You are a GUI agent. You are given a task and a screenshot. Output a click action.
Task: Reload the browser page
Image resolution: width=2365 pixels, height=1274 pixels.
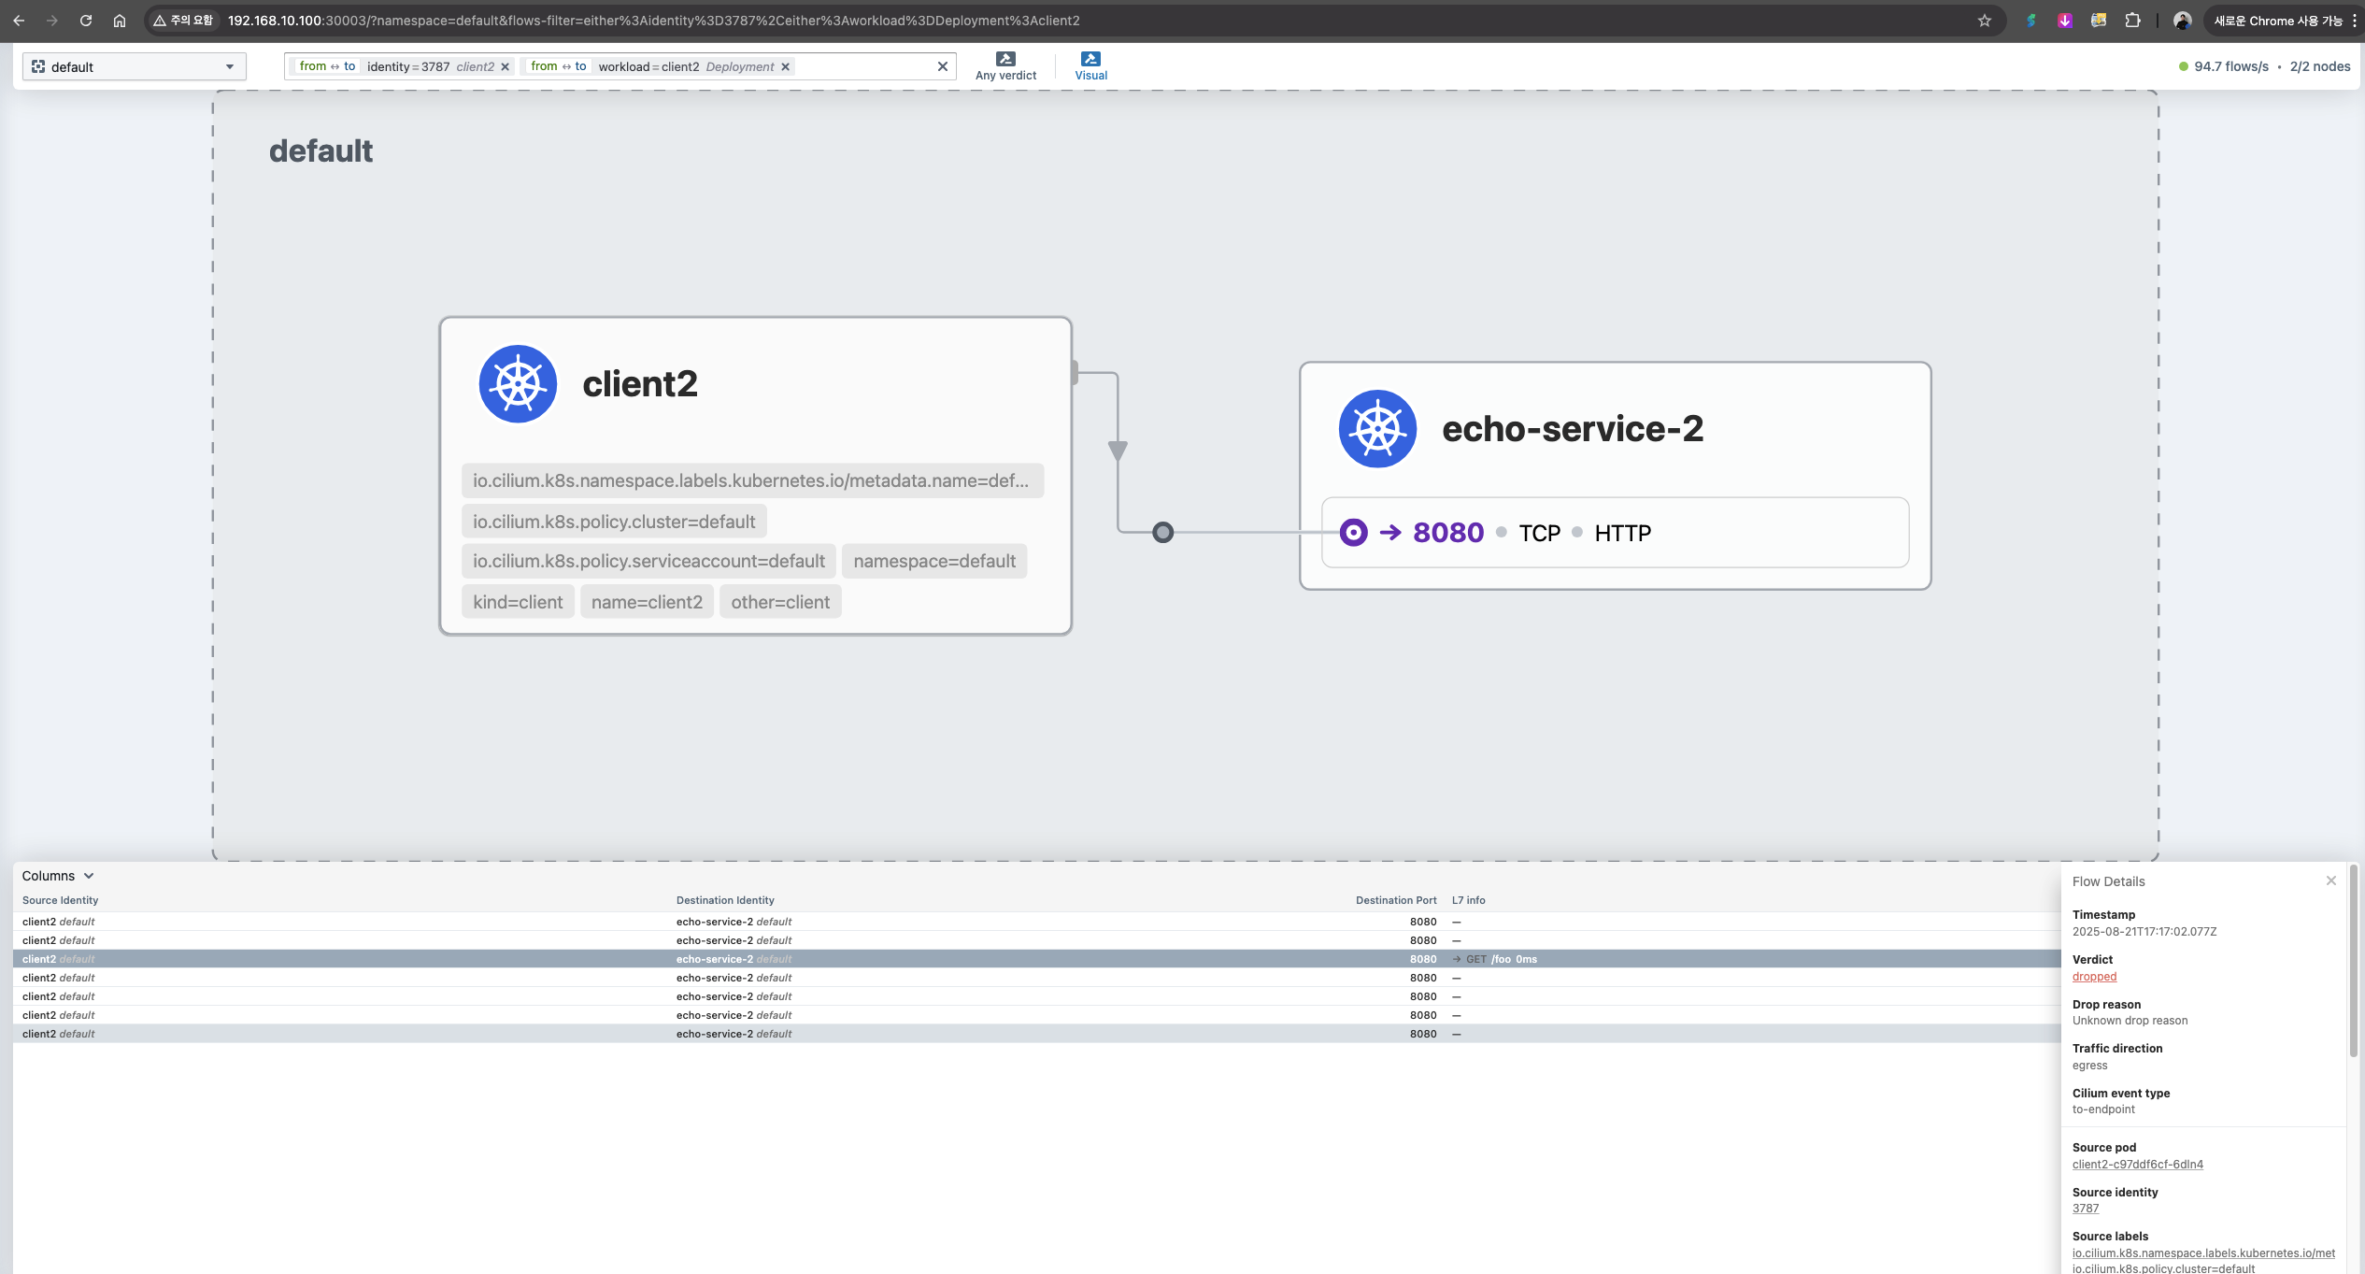coord(86,21)
